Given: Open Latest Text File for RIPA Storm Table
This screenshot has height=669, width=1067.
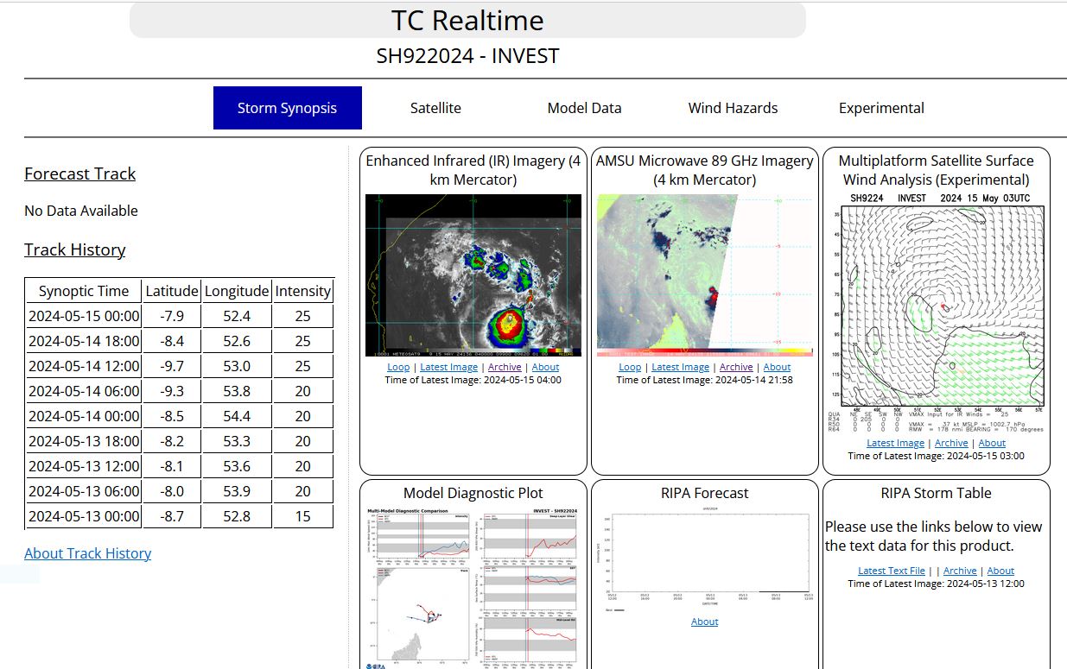Looking at the screenshot, I should coord(891,571).
